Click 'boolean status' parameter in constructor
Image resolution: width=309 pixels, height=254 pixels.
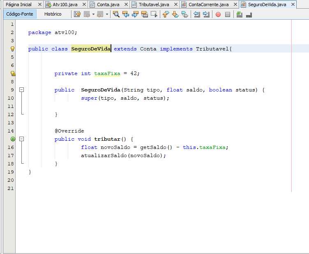pos(232,90)
